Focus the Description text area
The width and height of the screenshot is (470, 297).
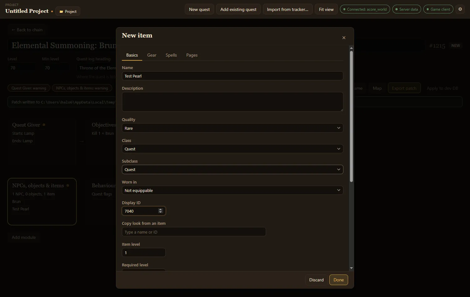(x=232, y=102)
